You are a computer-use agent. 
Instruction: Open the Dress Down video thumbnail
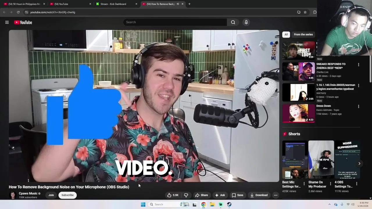(298, 113)
